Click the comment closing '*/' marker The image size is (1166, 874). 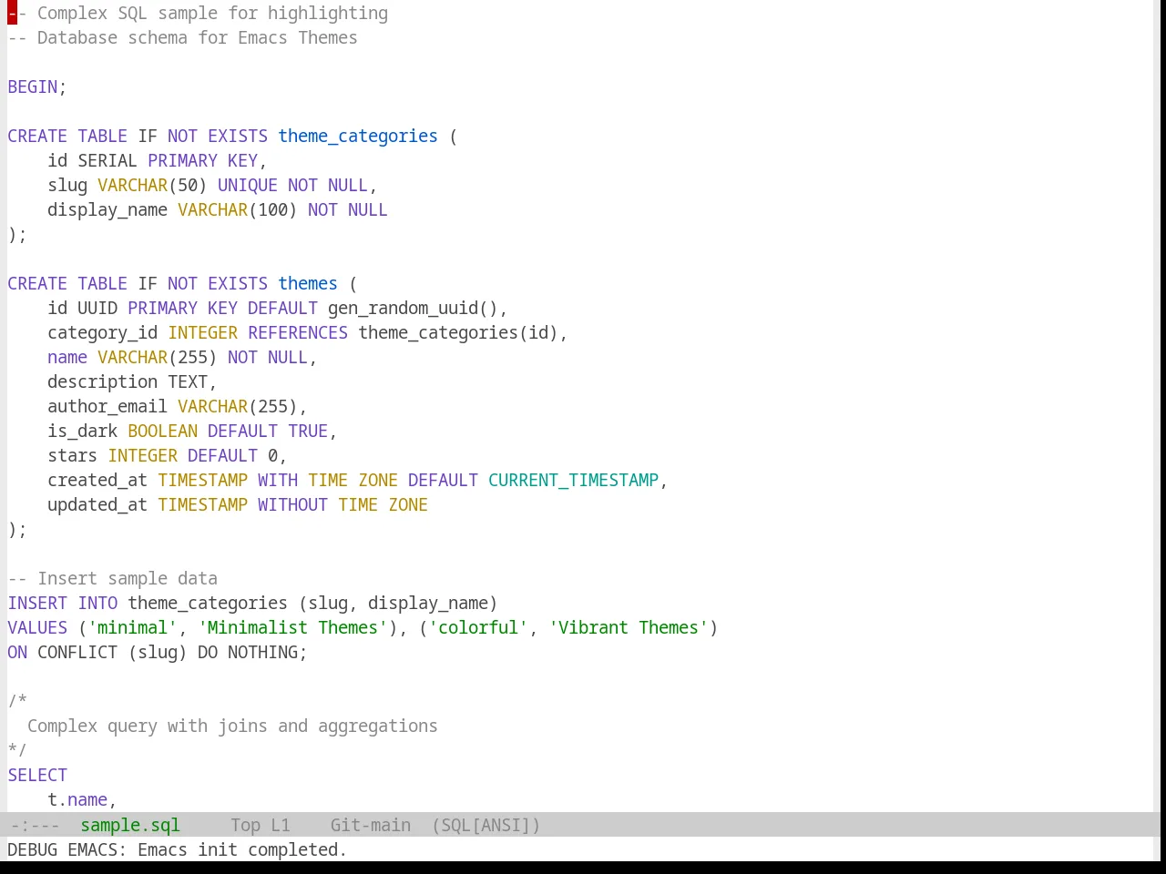[x=17, y=750]
